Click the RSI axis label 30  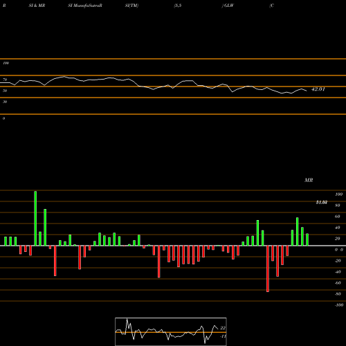coord(5,102)
